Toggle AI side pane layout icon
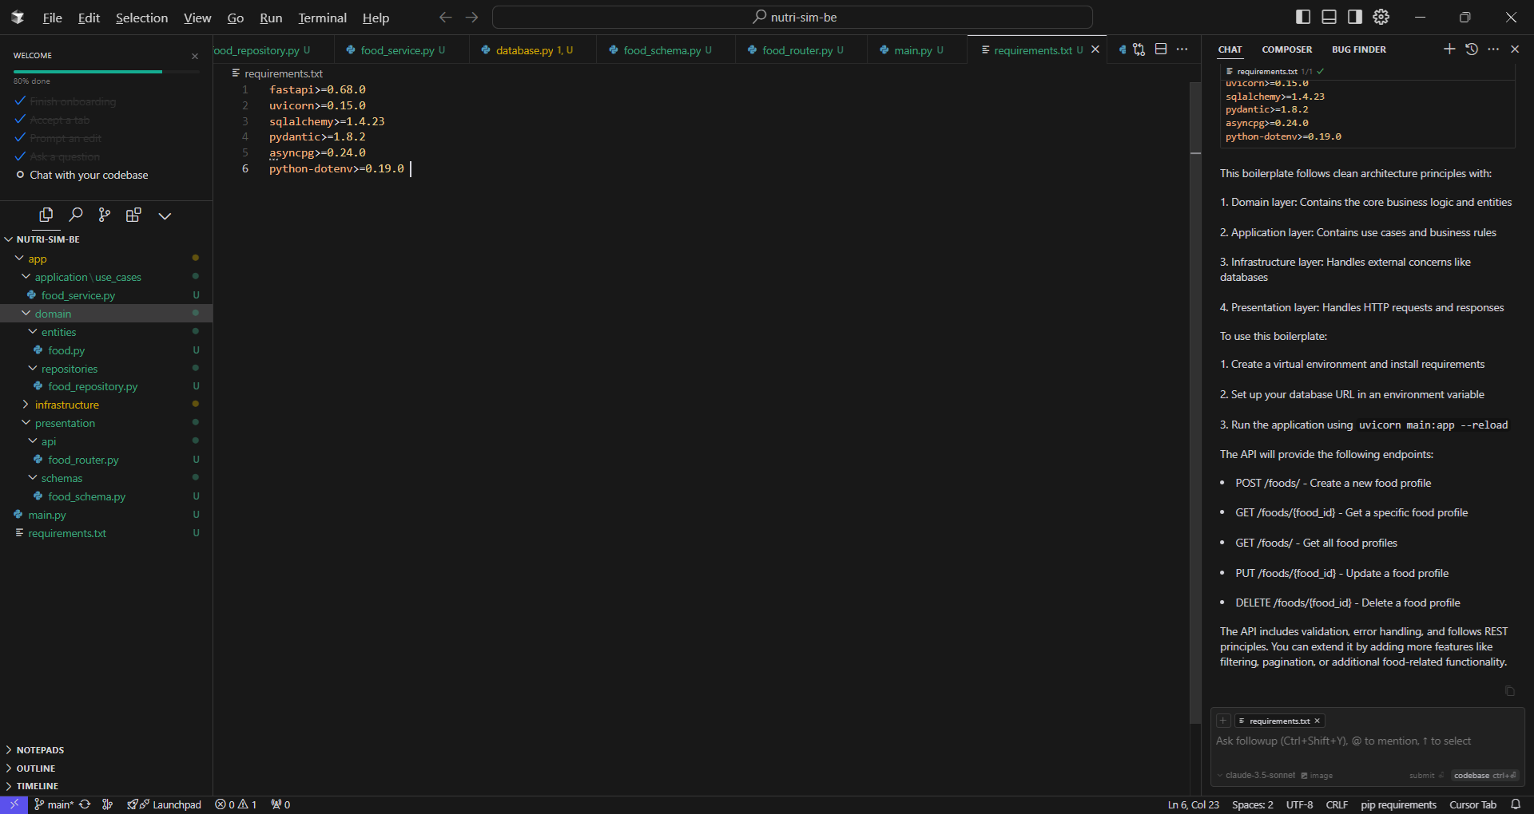 pyautogui.click(x=1355, y=17)
